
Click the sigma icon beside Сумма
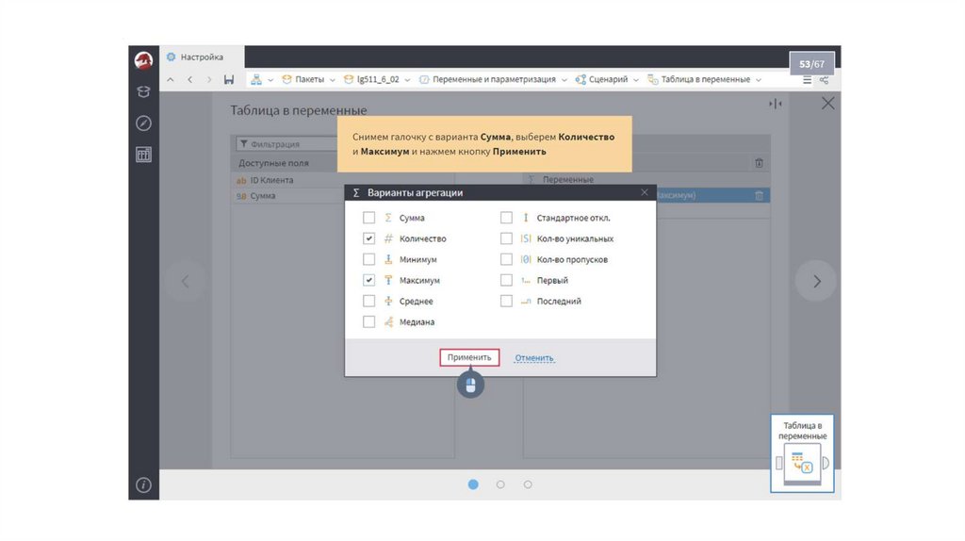388,218
